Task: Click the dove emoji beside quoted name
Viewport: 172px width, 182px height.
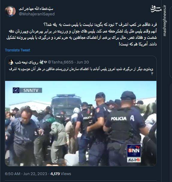Action: pyautogui.click(x=41, y=62)
